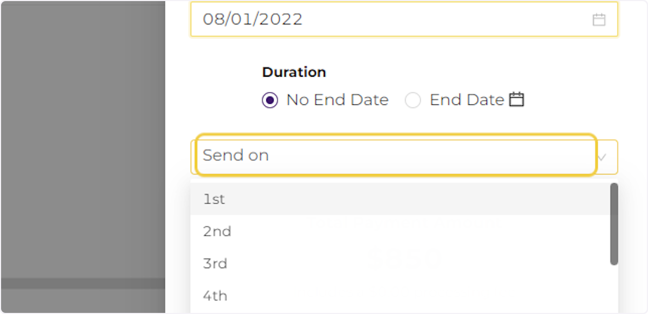
Task: Click the Send on dropdown chevron
Action: pos(603,157)
